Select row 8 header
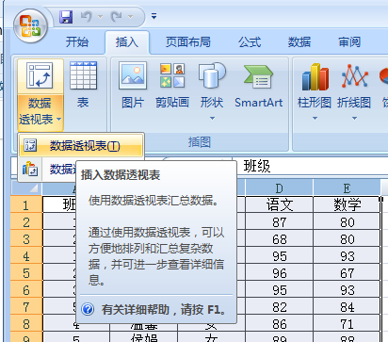The width and height of the screenshot is (388, 342). tap(26, 324)
